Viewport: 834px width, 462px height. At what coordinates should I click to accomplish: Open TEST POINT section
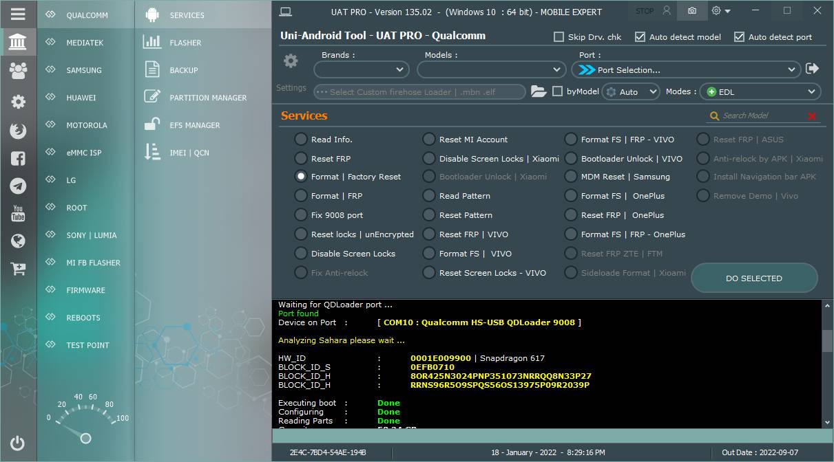tap(86, 345)
